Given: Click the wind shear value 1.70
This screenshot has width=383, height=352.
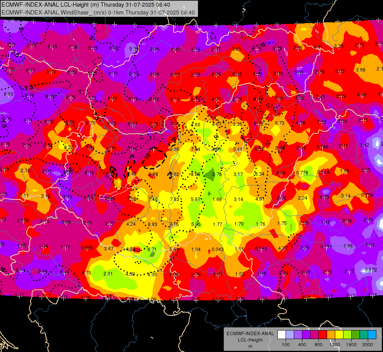Looking at the screenshot, I should click(x=239, y=224).
